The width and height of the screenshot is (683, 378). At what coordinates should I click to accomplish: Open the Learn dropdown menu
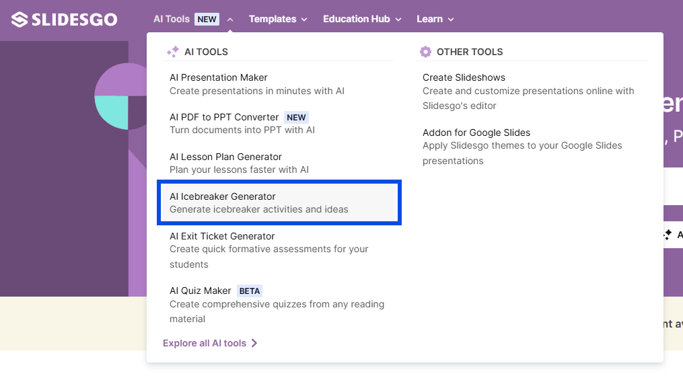pyautogui.click(x=435, y=20)
